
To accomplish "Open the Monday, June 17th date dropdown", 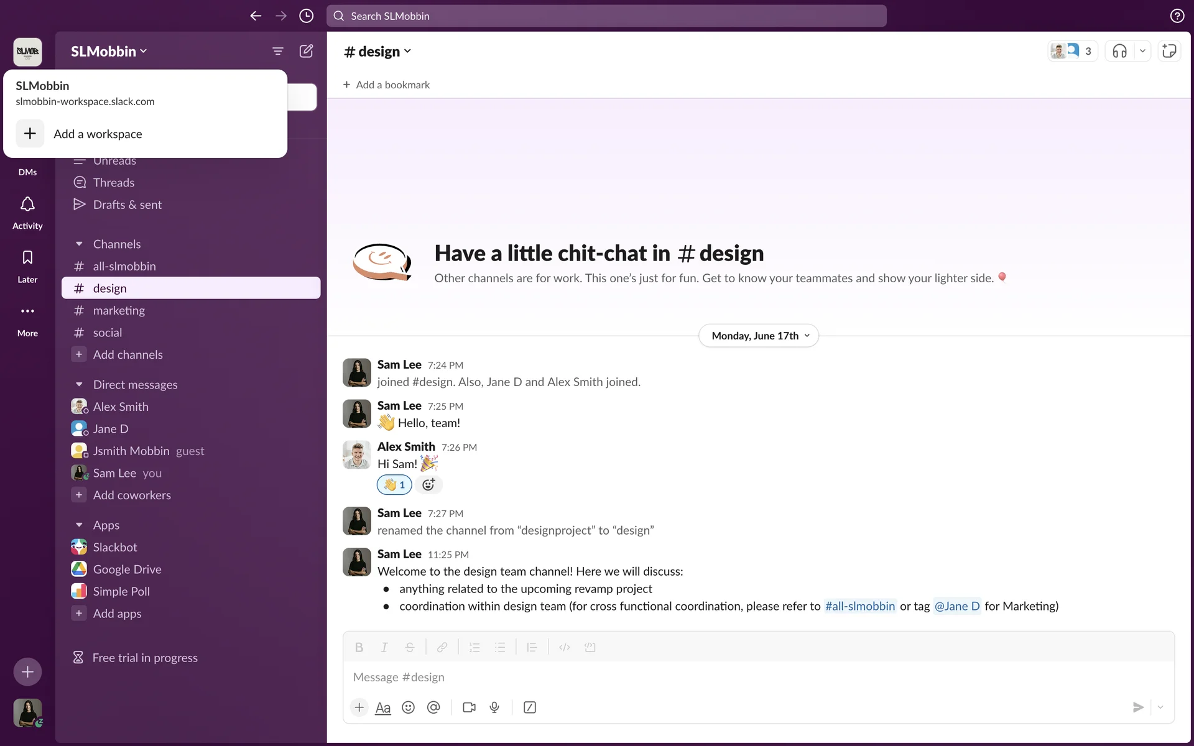I will (759, 336).
